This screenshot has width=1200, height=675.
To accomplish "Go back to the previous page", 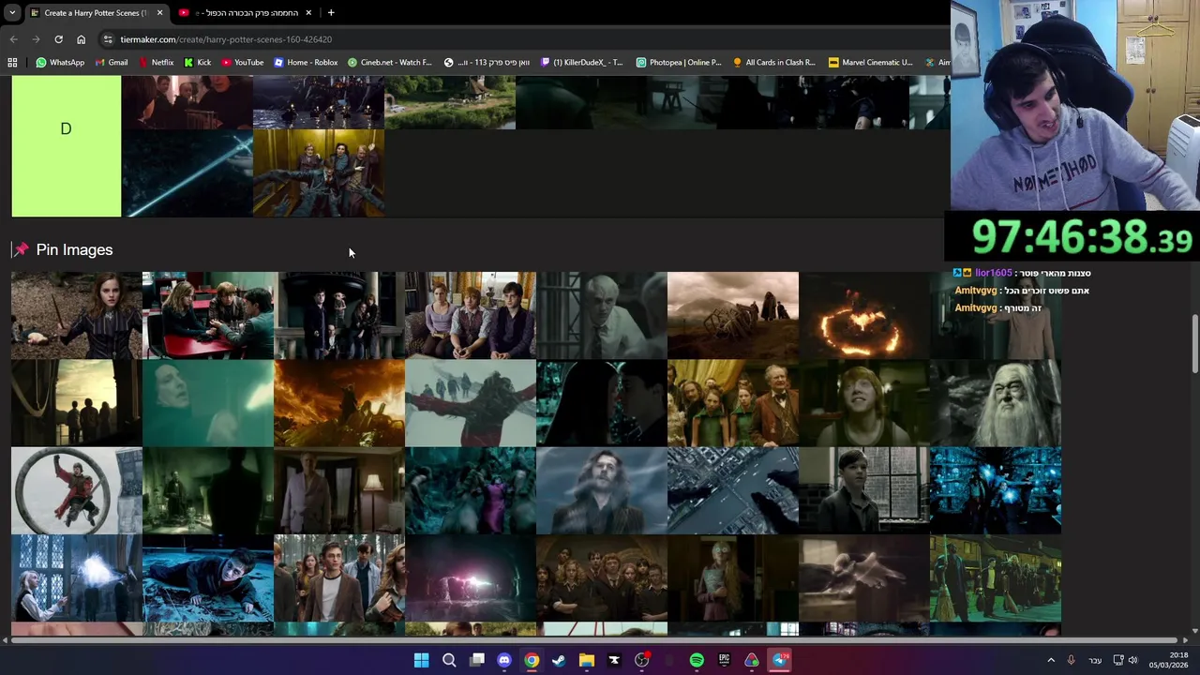I will (x=13, y=39).
